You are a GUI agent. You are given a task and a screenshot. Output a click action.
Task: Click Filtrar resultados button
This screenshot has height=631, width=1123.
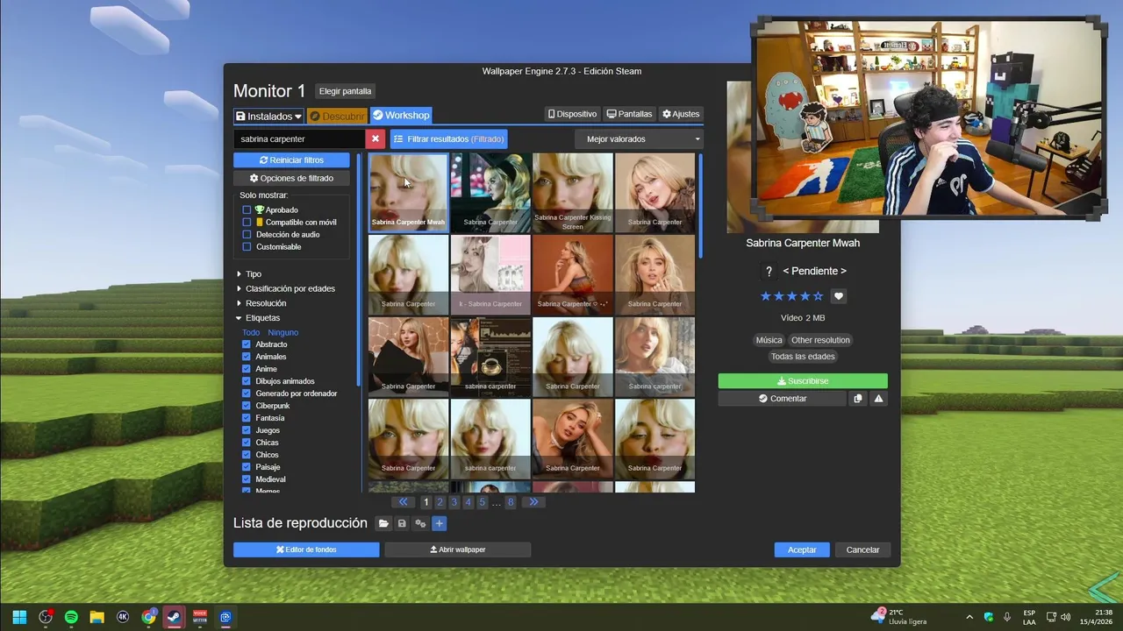448,138
